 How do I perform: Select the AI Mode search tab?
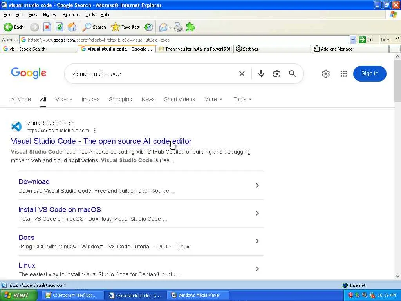[x=21, y=99]
